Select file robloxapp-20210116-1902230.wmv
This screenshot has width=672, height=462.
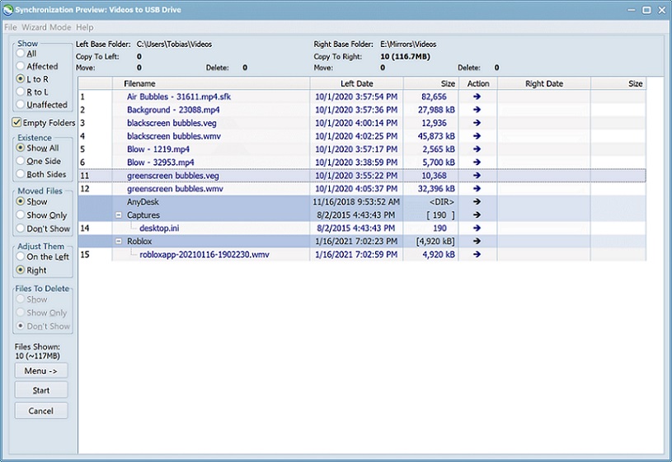[x=204, y=254]
